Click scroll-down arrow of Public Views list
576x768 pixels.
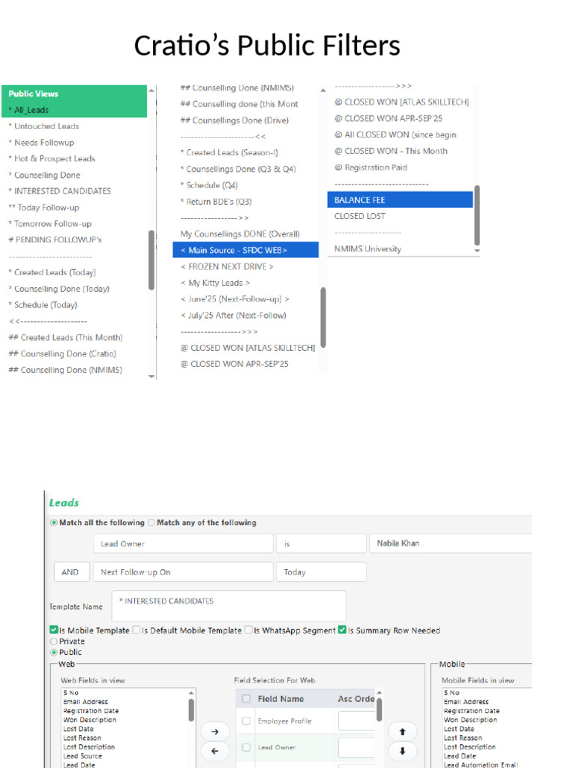pos(151,376)
